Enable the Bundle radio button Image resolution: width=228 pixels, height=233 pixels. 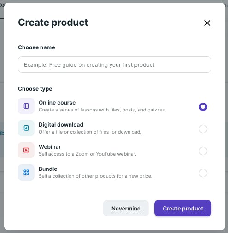(203, 173)
